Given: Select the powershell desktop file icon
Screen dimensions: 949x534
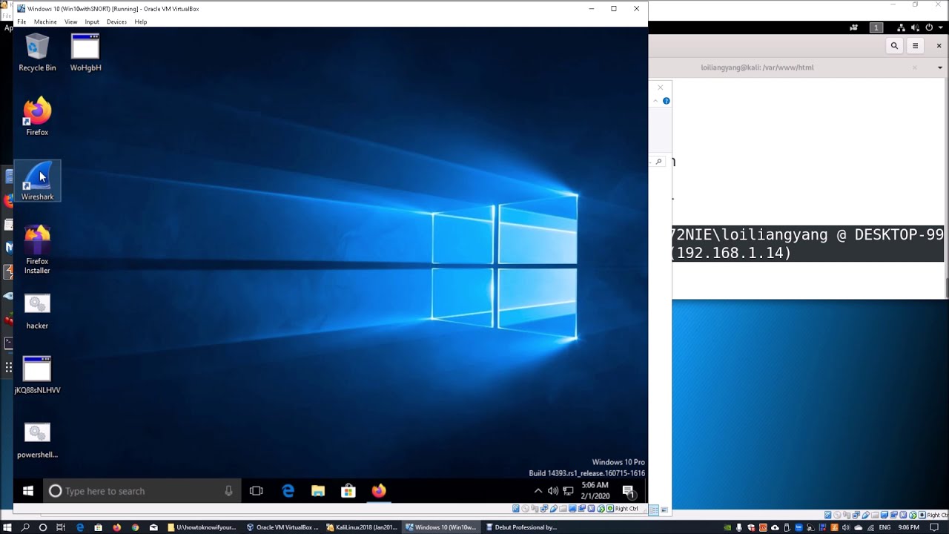Looking at the screenshot, I should (x=37, y=440).
